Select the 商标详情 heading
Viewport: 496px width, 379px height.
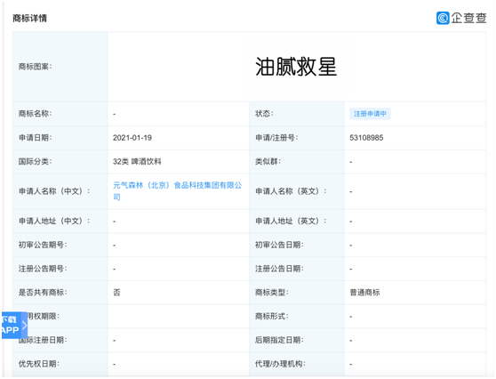(x=29, y=18)
